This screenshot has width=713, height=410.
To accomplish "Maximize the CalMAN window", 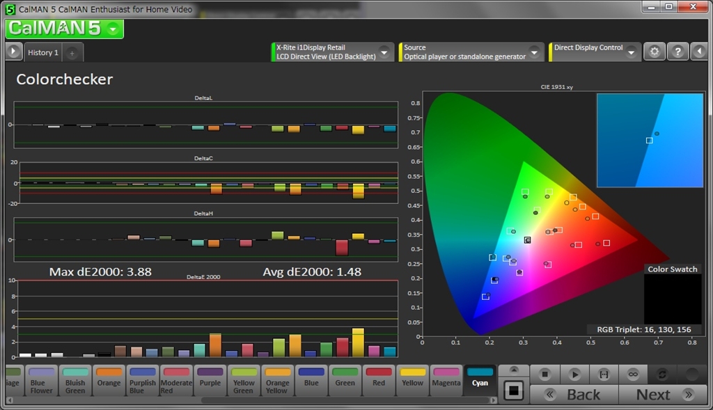I will (669, 6).
